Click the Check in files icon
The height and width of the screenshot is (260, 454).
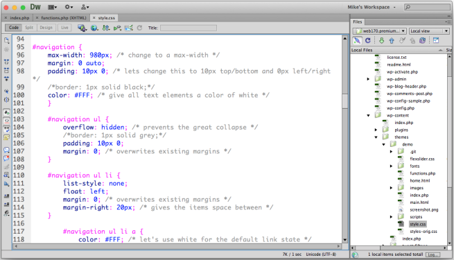[x=412, y=40]
